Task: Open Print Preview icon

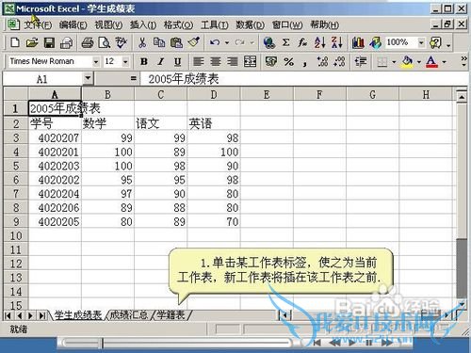Action: point(105,42)
